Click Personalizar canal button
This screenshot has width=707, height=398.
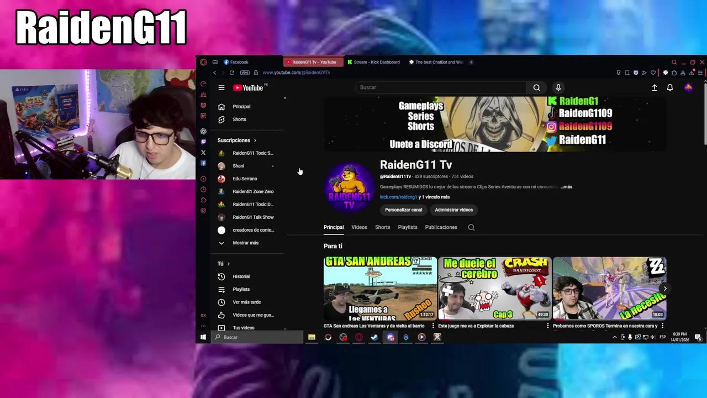coord(404,210)
